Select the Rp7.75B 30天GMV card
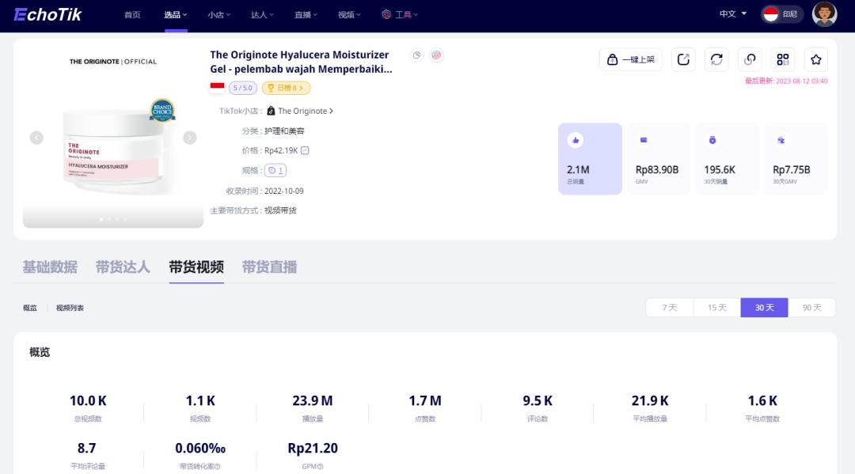 [796, 158]
